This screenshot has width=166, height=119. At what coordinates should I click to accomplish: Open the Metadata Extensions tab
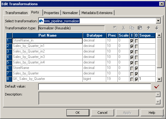pos(97,13)
